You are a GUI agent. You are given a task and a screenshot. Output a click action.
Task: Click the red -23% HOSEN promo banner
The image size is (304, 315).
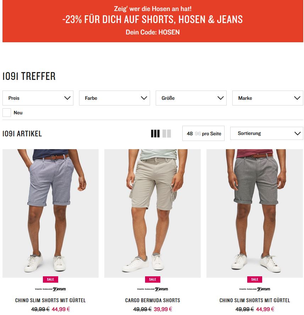153,21
